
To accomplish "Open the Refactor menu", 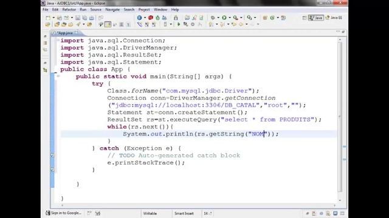I will click(x=69, y=10).
